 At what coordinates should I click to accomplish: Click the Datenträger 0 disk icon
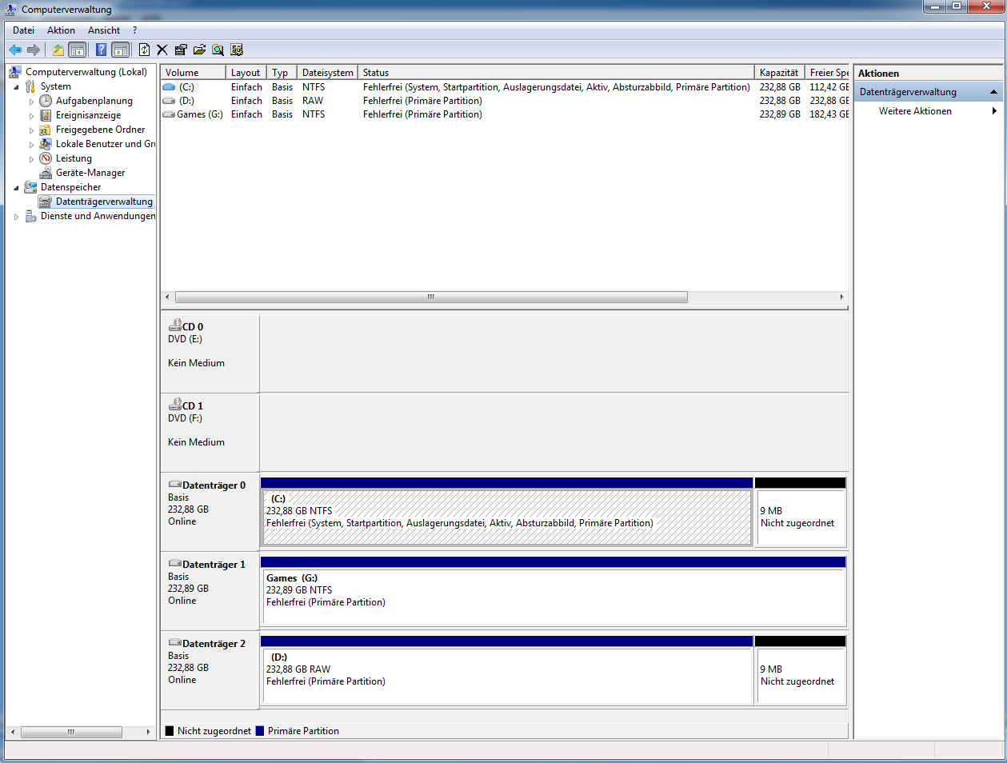coord(174,485)
